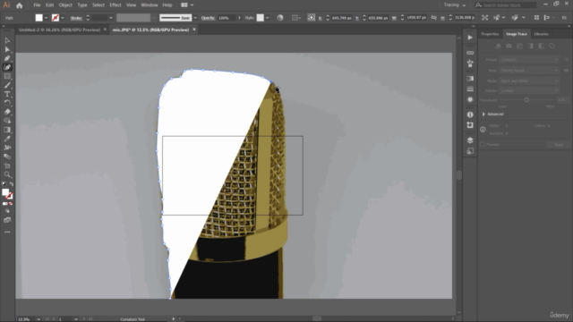Open the Asset Export panel icon
573x322 pixels.
[x=470, y=151]
